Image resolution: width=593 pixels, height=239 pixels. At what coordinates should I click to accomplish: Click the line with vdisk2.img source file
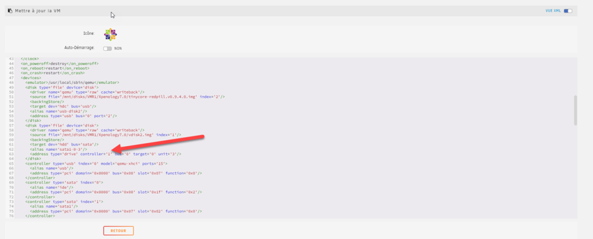106,135
